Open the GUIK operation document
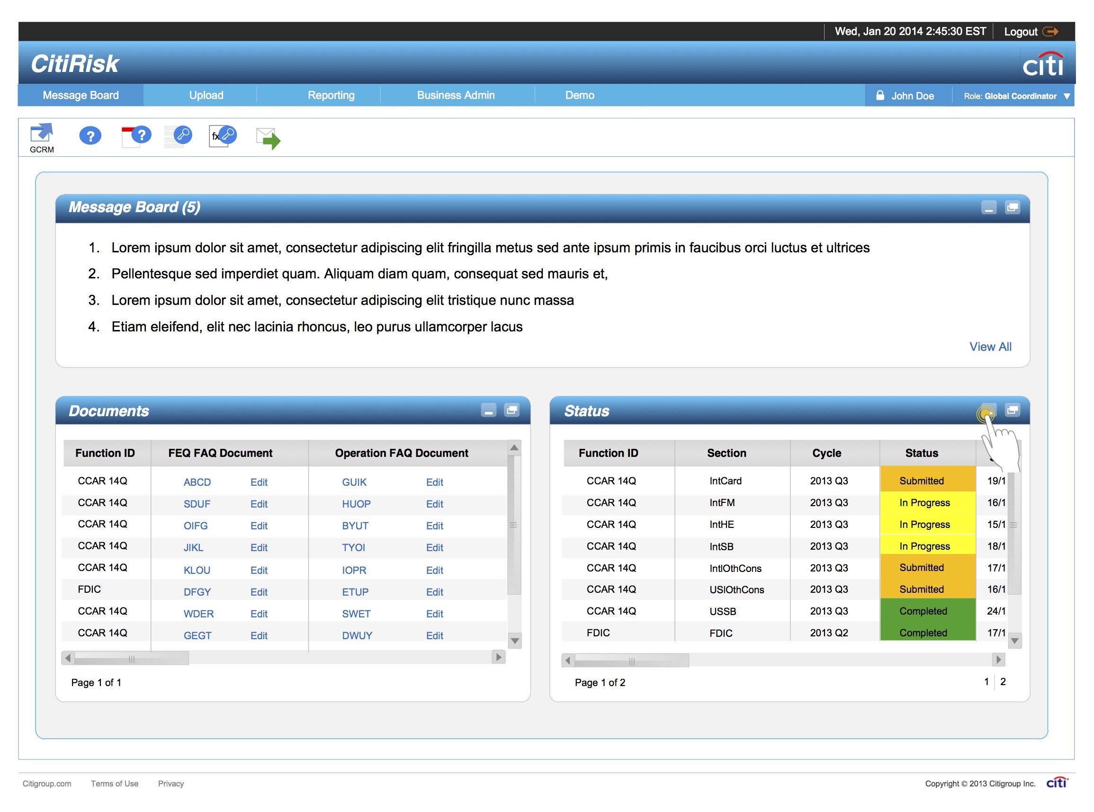 click(354, 482)
